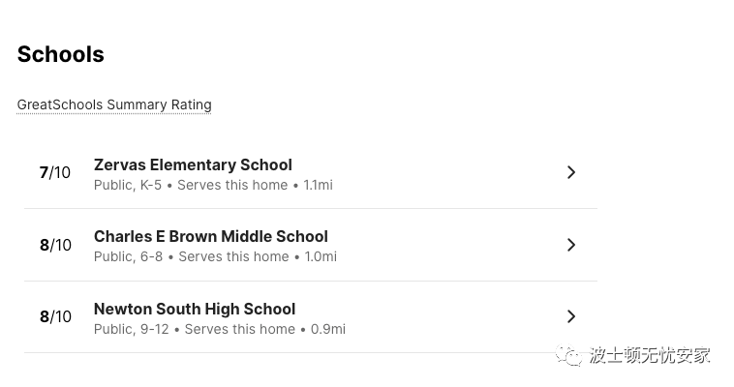Click the arrow beside Newton South High School

571,316
